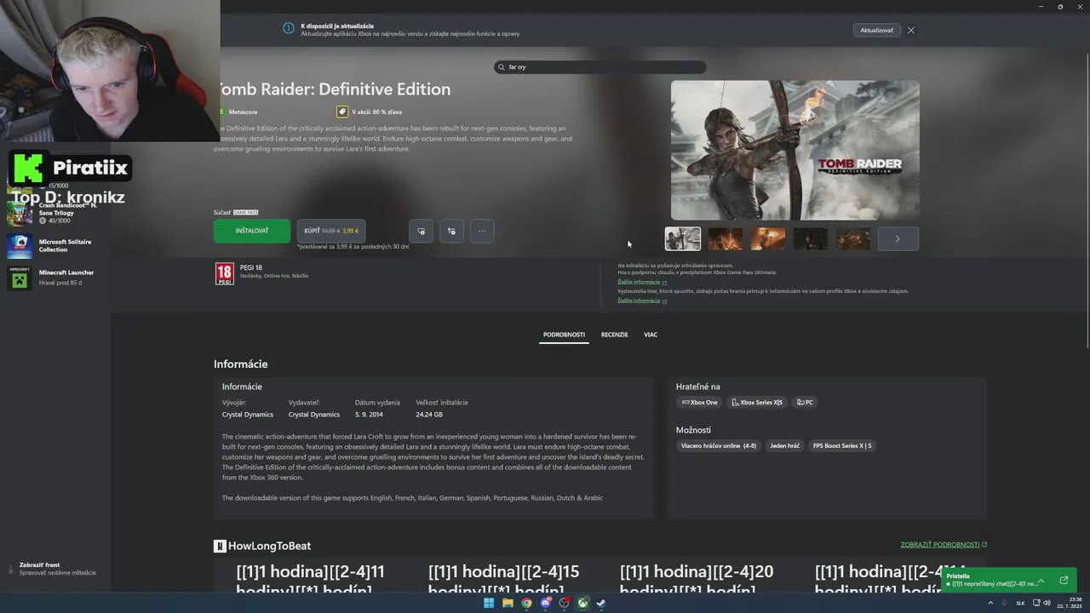Switch to Recenzie tab
Image resolution: width=1090 pixels, height=613 pixels.
[614, 335]
